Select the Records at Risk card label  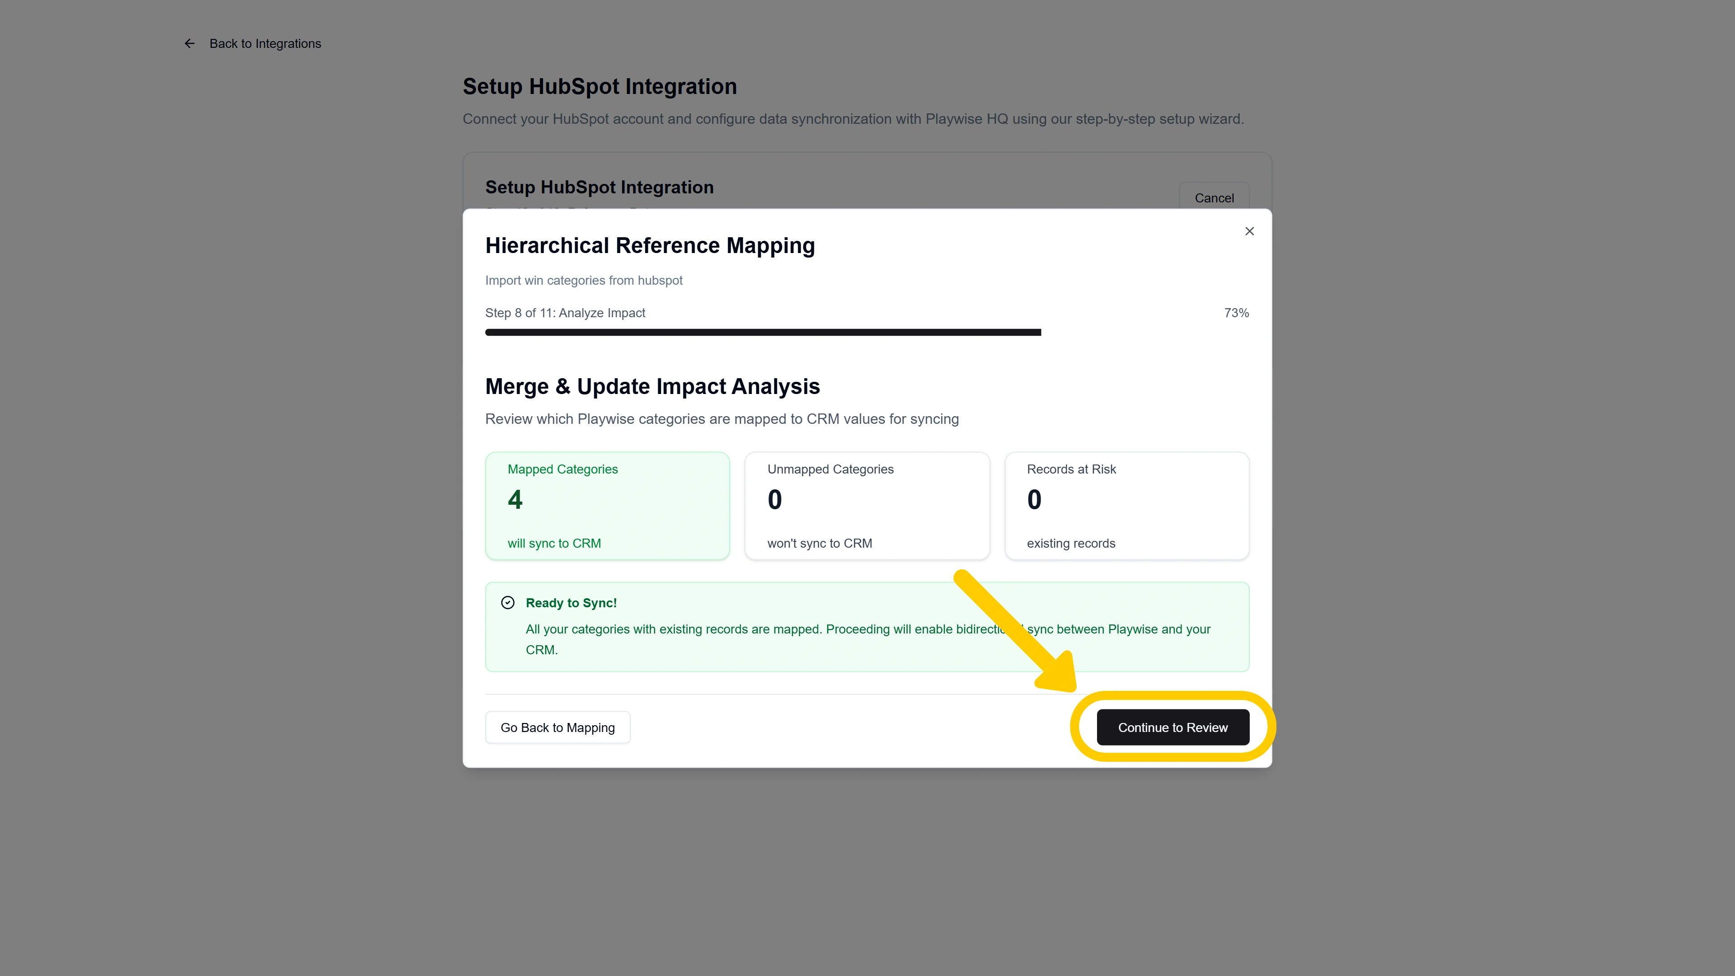1071,469
